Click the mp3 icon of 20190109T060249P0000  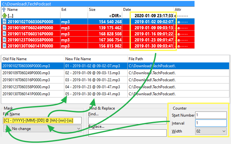click(4, 28)
